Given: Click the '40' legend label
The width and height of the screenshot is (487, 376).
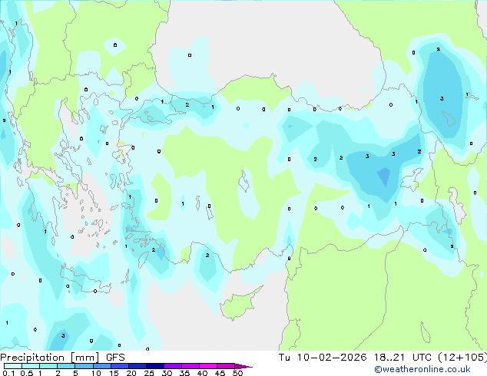Looking at the screenshot, I should (202, 373).
